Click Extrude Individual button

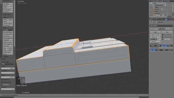pos(8,34)
